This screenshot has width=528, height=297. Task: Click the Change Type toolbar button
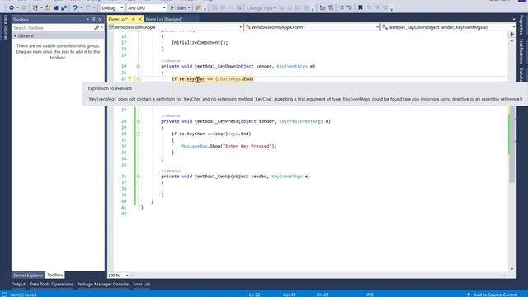[x=261, y=8]
